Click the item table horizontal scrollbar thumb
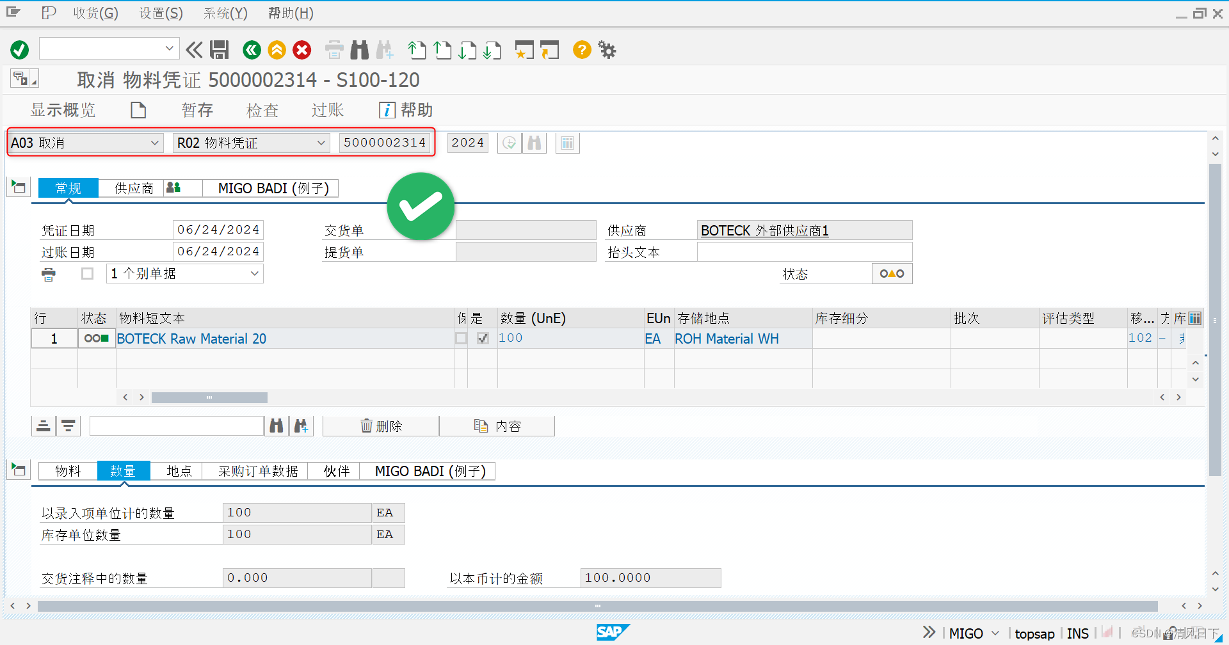Viewport: 1229px width, 645px height. click(x=209, y=397)
